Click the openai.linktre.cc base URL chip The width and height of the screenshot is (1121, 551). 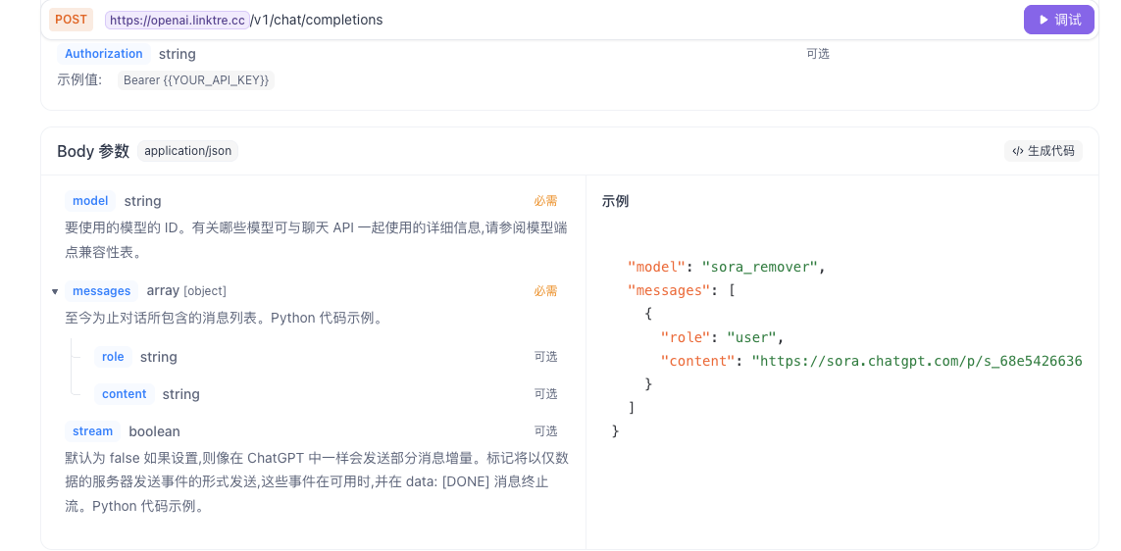(x=177, y=20)
